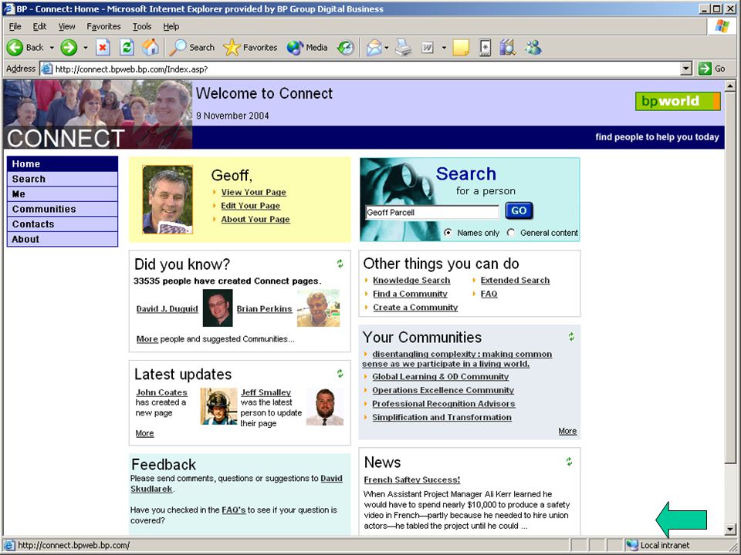Refresh the Your Communities panel

click(571, 337)
